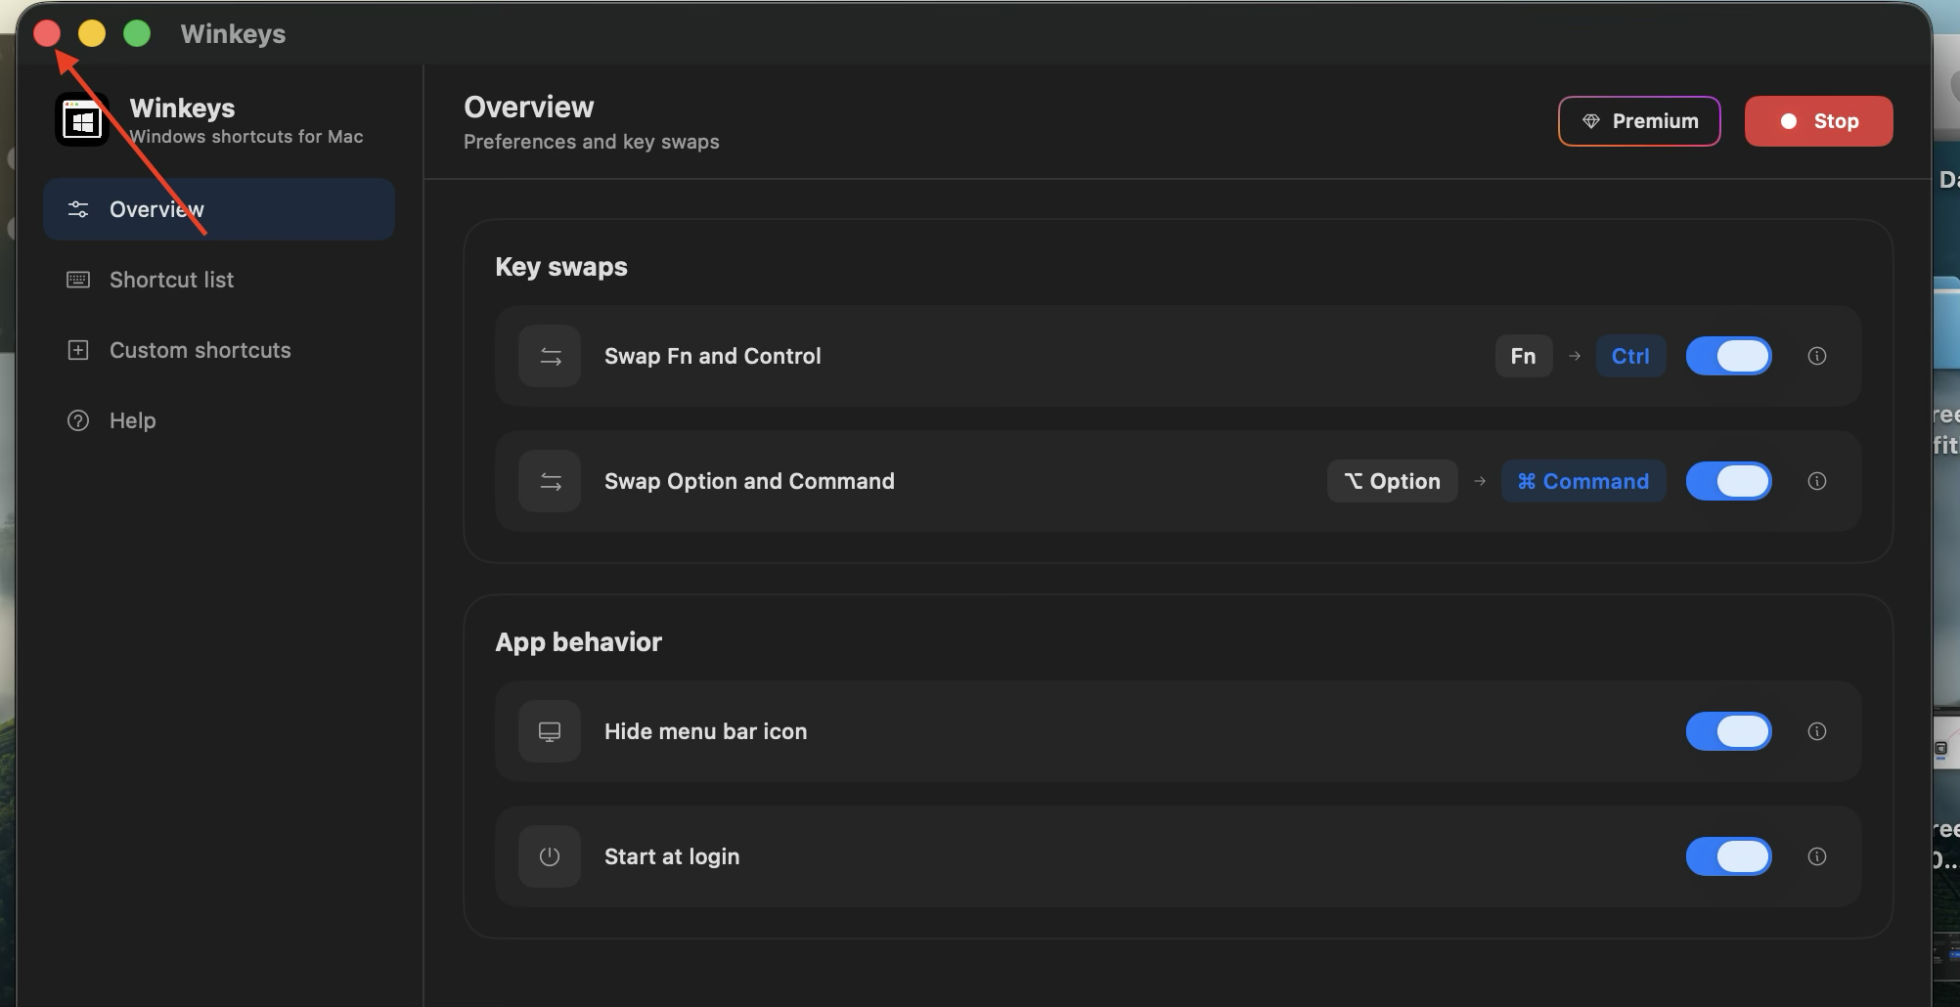1960x1007 pixels.
Task: Disable Swap Option and Command switch
Action: point(1729,481)
